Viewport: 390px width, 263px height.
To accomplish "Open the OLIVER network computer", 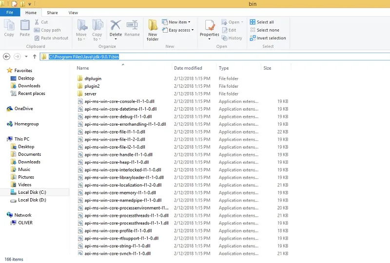I will 21,223.
